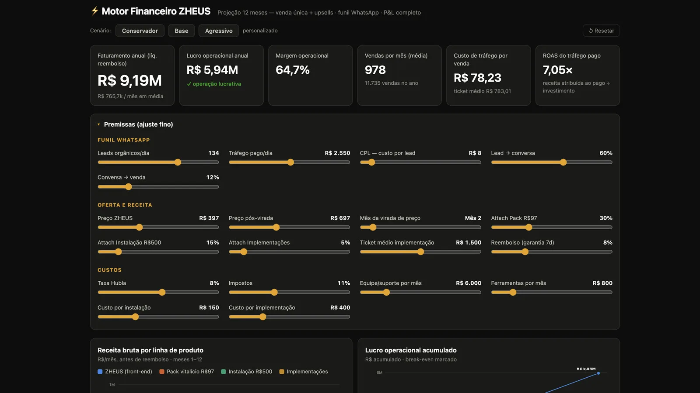Image resolution: width=700 pixels, height=393 pixels.
Task: Click the Reembolso (garantia 7d) slider handle
Action: pos(525,252)
